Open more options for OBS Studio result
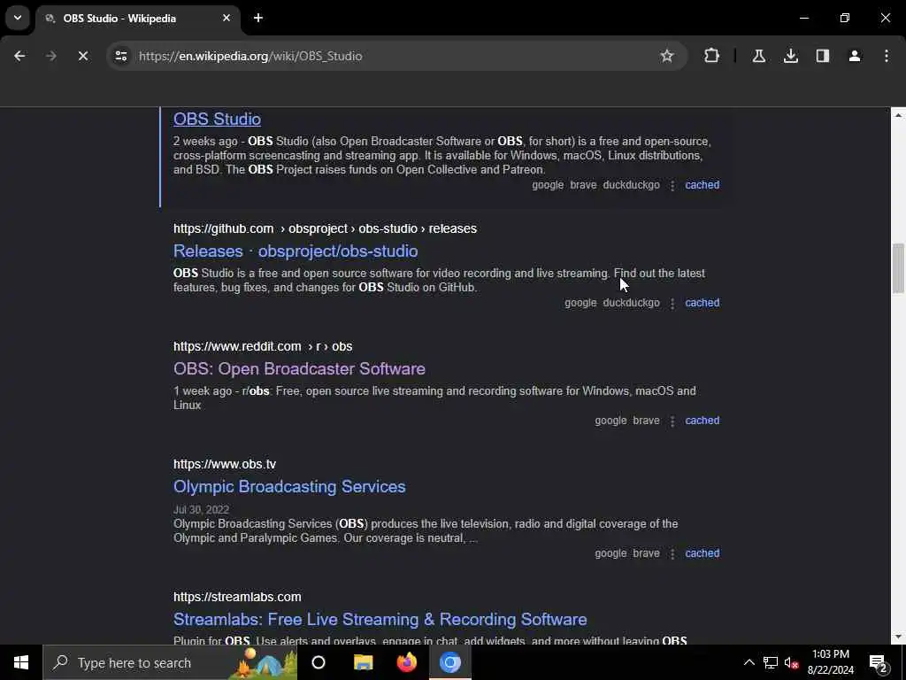 672,186
